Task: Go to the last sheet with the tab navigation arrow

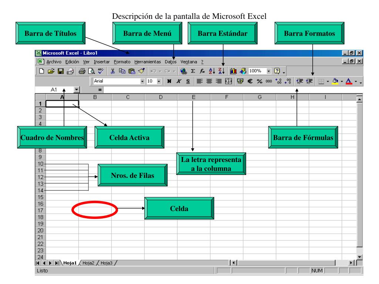Action: click(57, 263)
